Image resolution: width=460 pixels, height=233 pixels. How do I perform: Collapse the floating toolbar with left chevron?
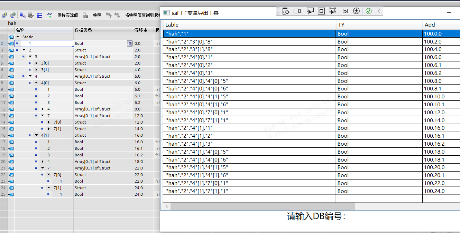point(379,11)
